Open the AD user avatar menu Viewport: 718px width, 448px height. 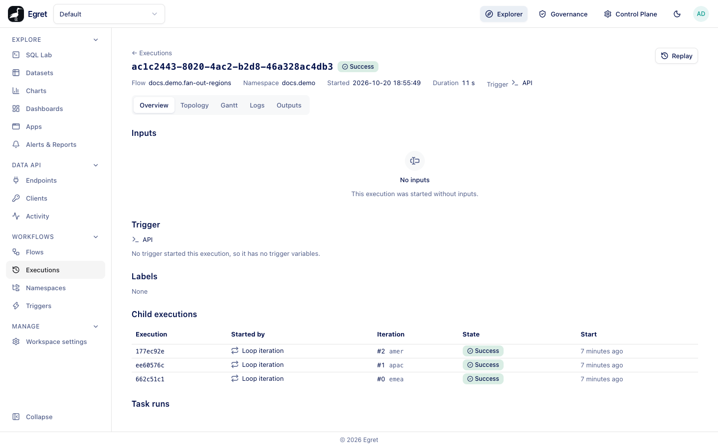(x=701, y=14)
